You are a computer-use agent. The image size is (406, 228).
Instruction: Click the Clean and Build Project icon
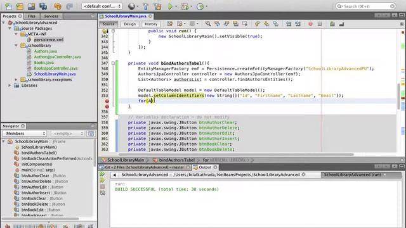(x=157, y=6)
